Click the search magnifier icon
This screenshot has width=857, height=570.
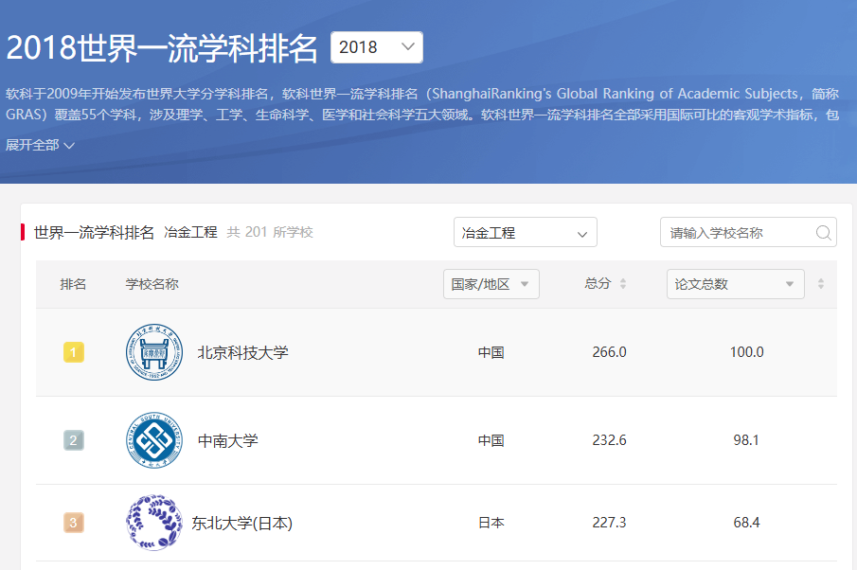point(824,233)
